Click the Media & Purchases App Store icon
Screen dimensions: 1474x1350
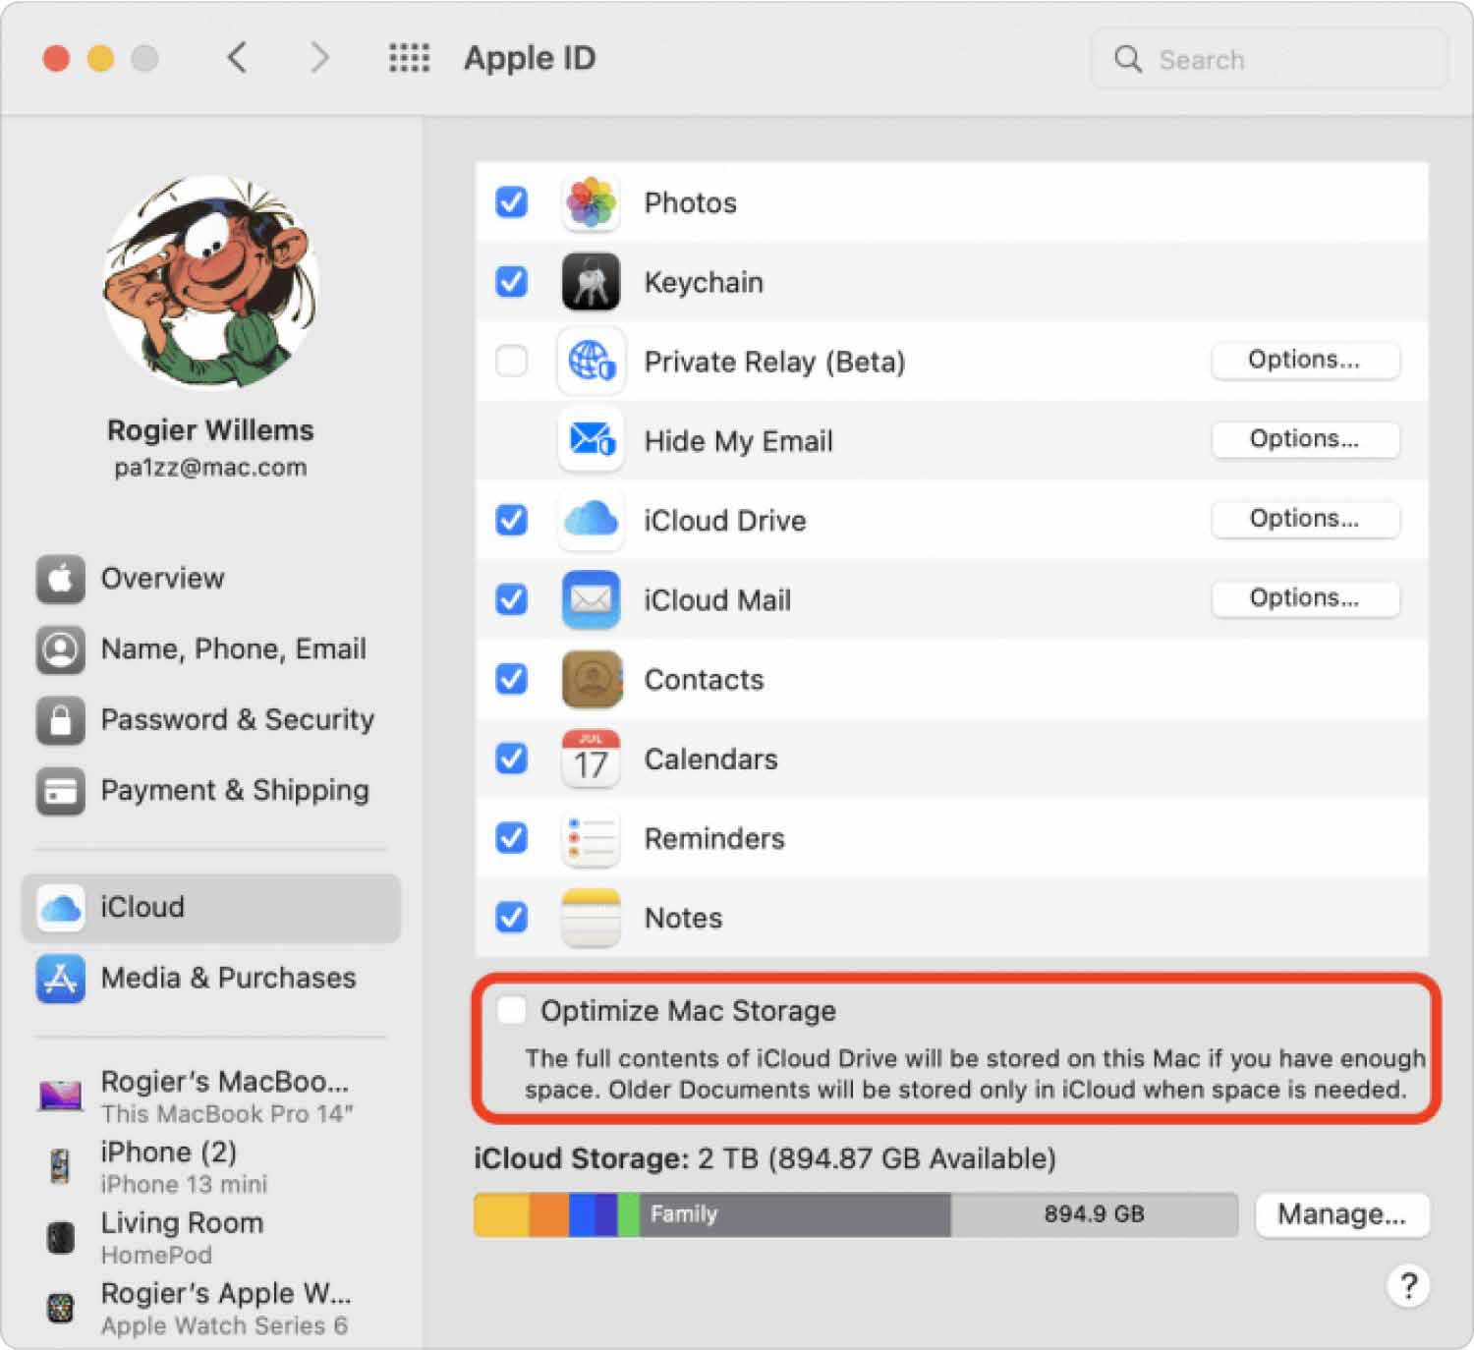point(61,979)
